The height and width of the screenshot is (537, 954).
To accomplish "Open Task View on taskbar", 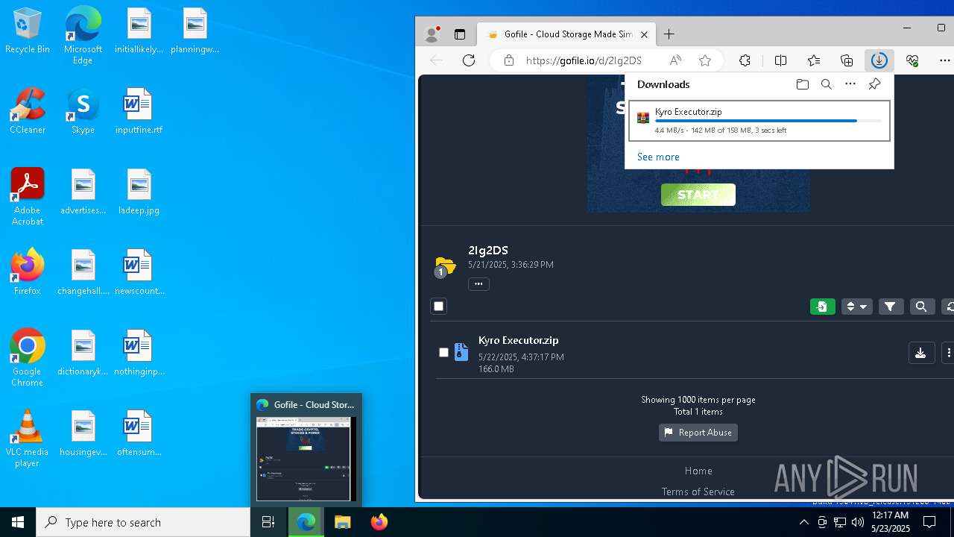I will (268, 522).
